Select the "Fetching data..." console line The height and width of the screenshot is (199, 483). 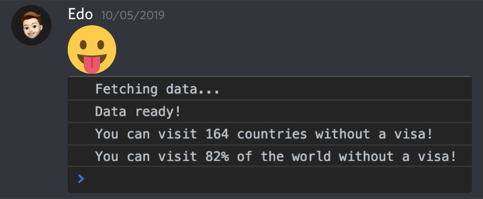coord(269,89)
